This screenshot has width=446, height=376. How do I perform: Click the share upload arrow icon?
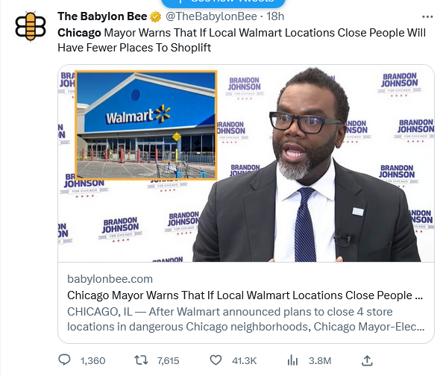point(367,360)
